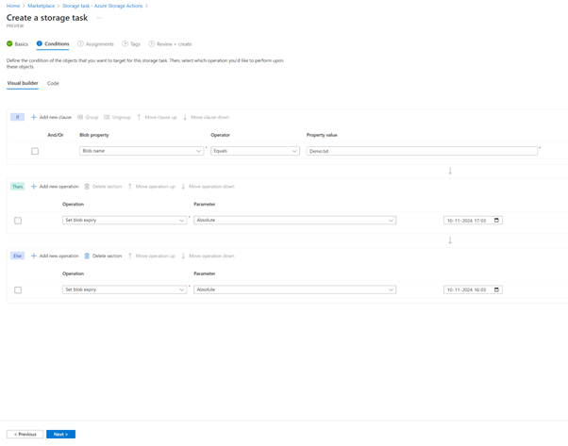Viewport: 568px width, 446px height.
Task: Click the Else section label
Action: (x=17, y=256)
